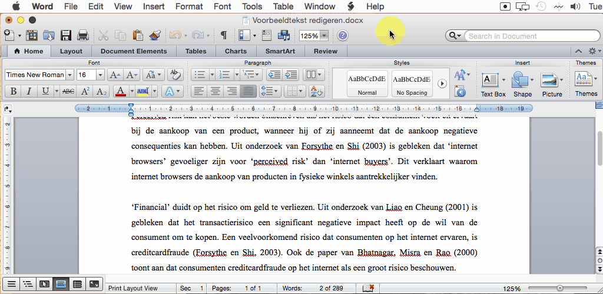Toggle show nonprinting paragraph marks
This screenshot has width=603, height=294.
point(224,35)
